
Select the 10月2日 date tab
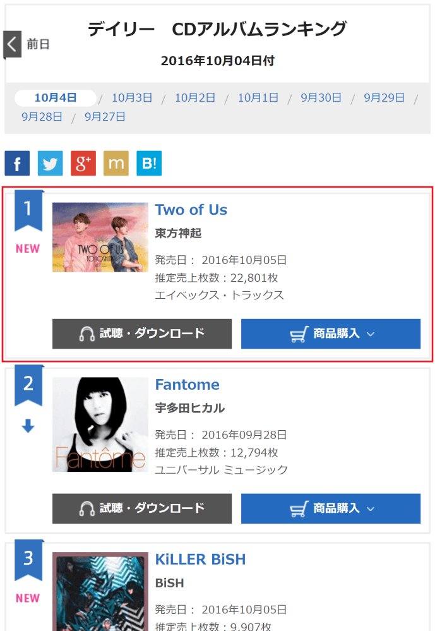[x=195, y=98]
